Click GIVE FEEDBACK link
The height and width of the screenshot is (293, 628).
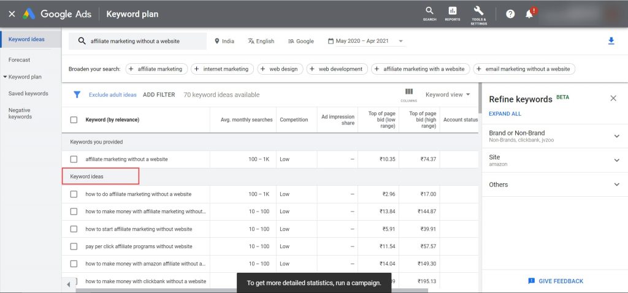point(561,281)
